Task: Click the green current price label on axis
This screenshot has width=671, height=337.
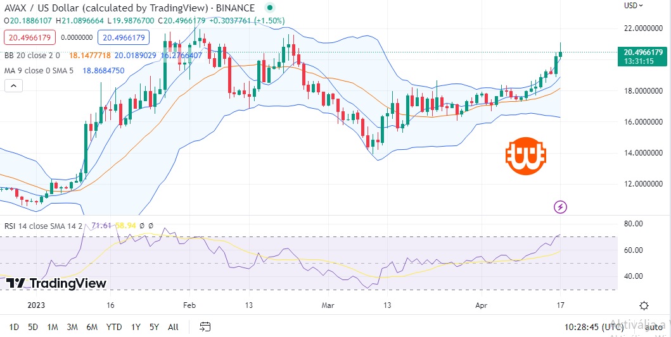Action: 642,56
